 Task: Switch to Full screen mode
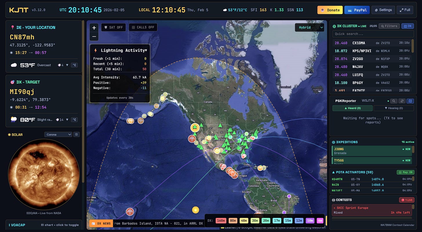(x=405, y=10)
